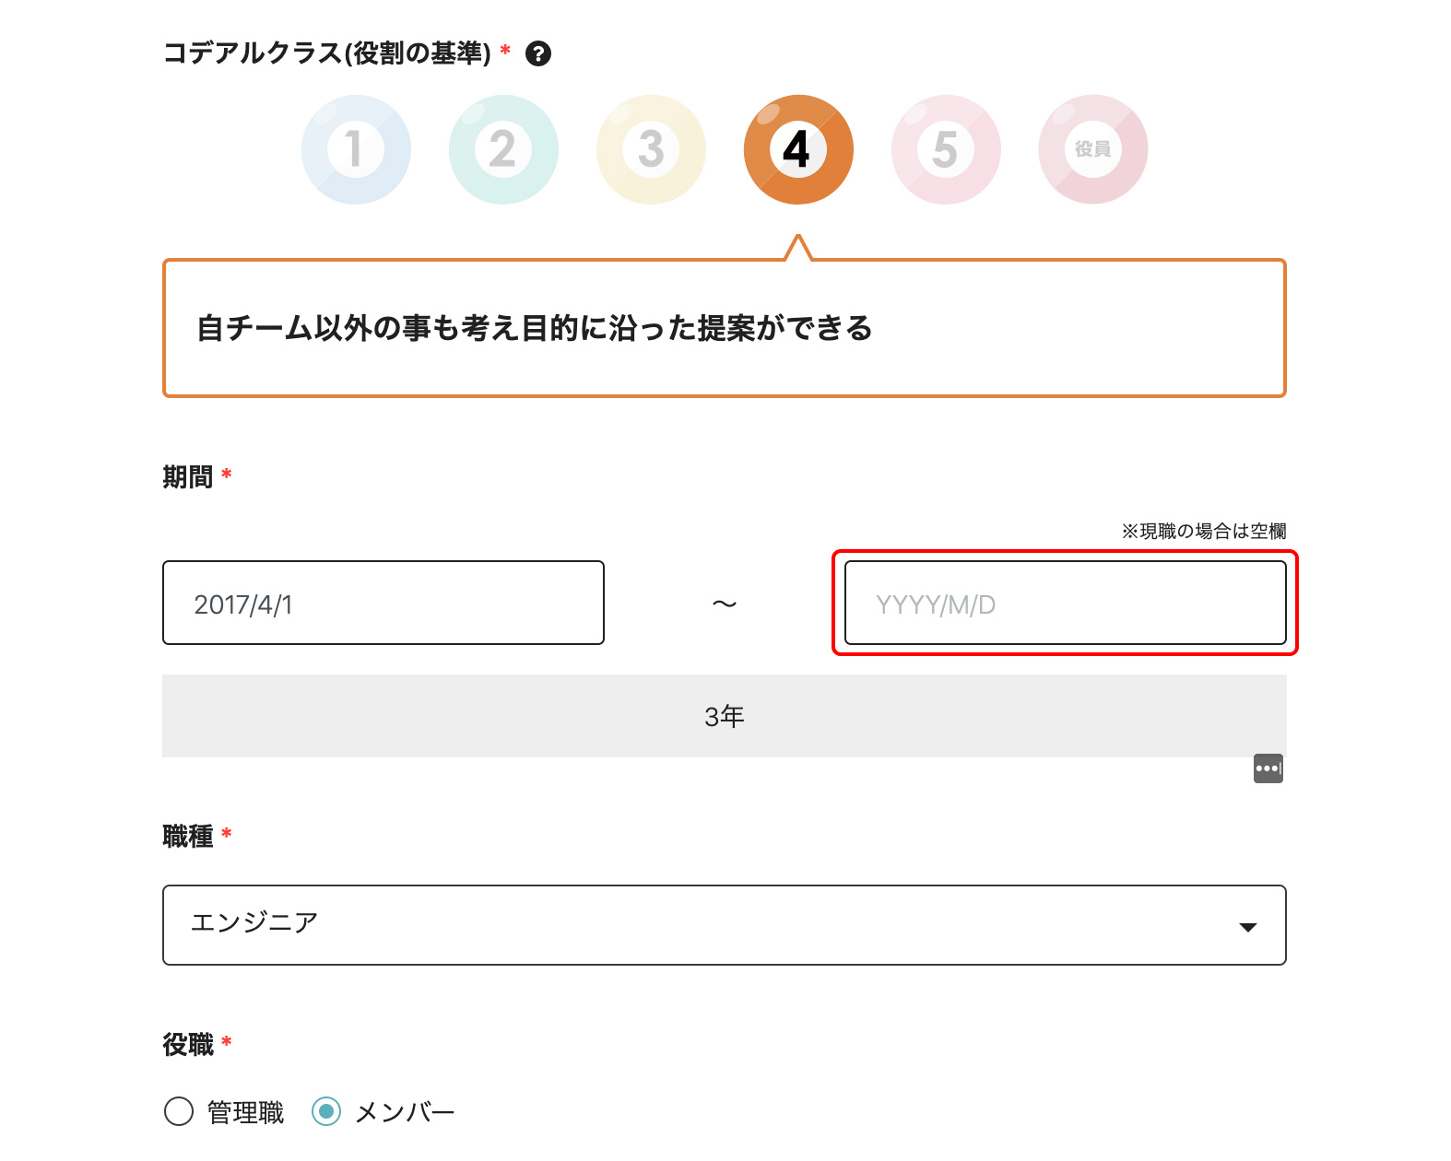Open help icon beside コデアルクラス label

click(x=538, y=54)
